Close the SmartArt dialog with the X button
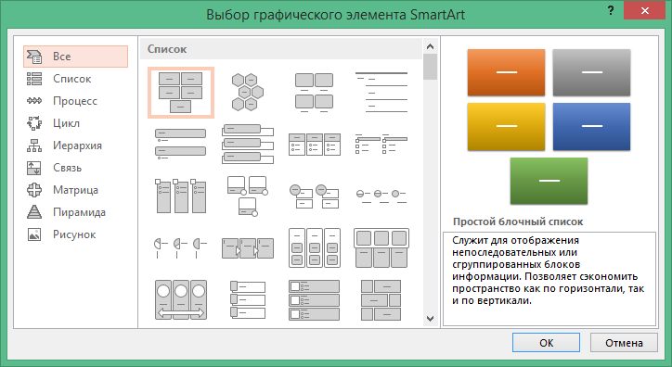The height and width of the screenshot is (367, 672). coord(644,11)
